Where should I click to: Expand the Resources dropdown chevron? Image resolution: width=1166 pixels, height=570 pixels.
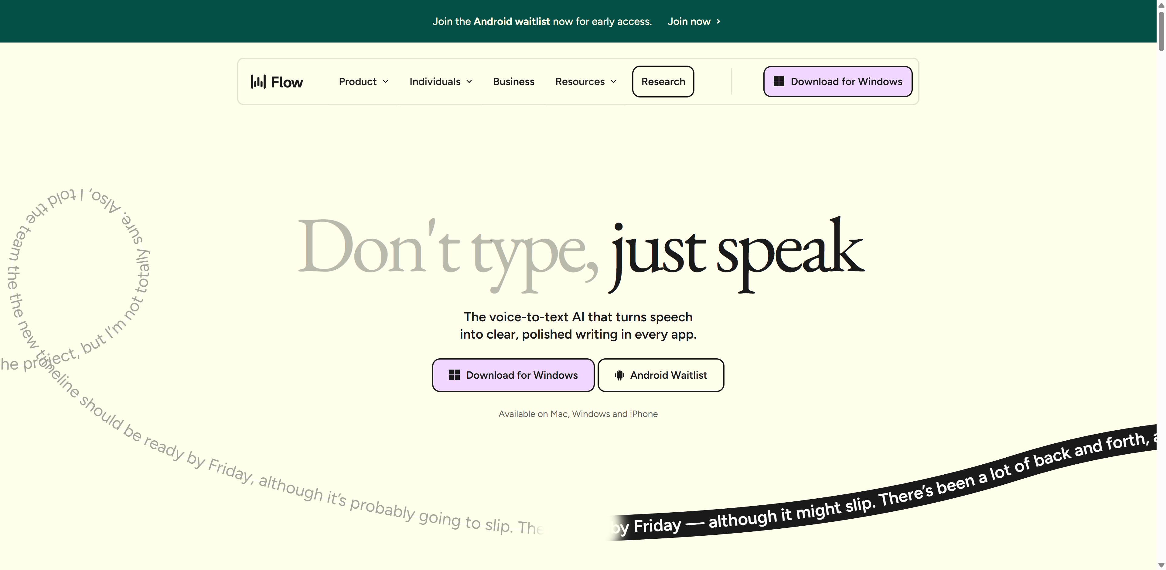[614, 81]
